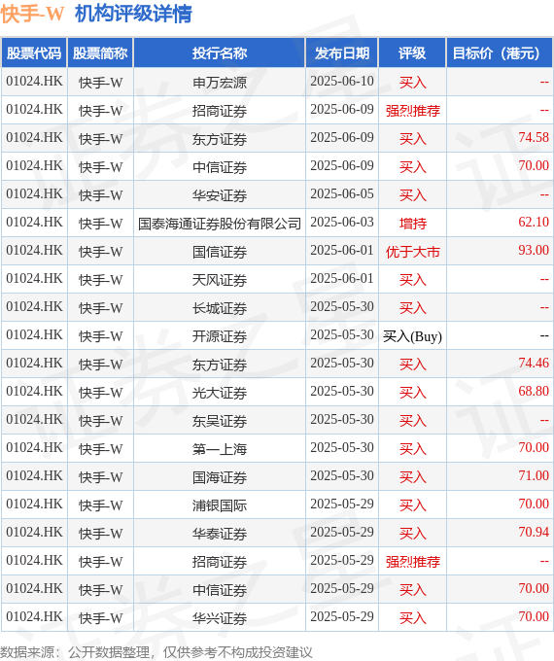
Task: Click the 快手-W 机构评级详情 title
Action: point(96,14)
